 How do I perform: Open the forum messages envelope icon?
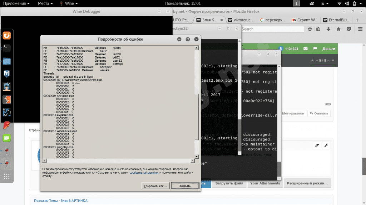(x=306, y=48)
